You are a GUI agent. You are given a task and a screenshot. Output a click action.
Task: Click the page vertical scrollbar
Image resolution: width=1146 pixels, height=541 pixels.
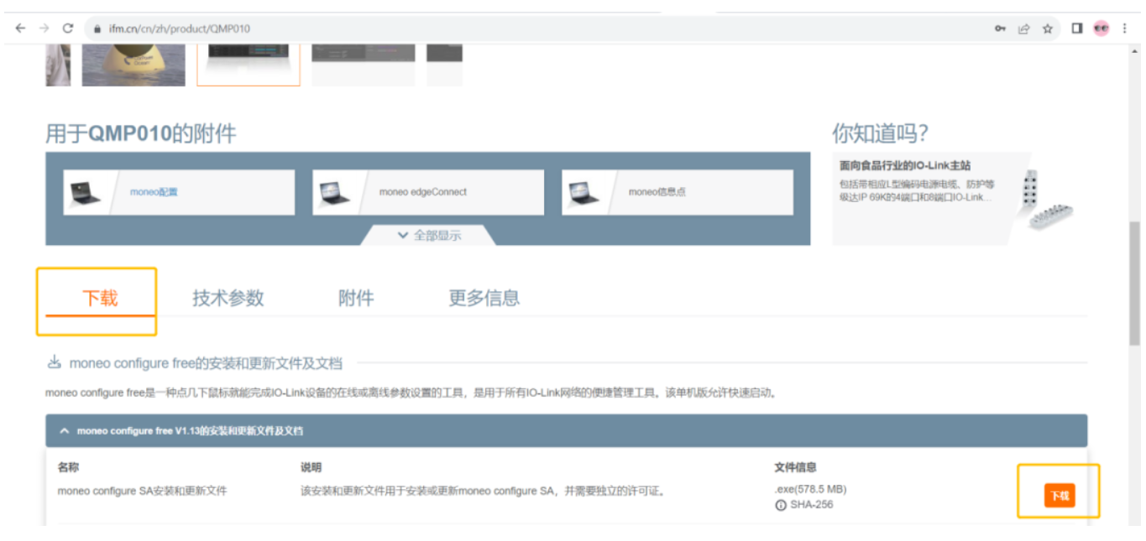pyautogui.click(x=1134, y=285)
